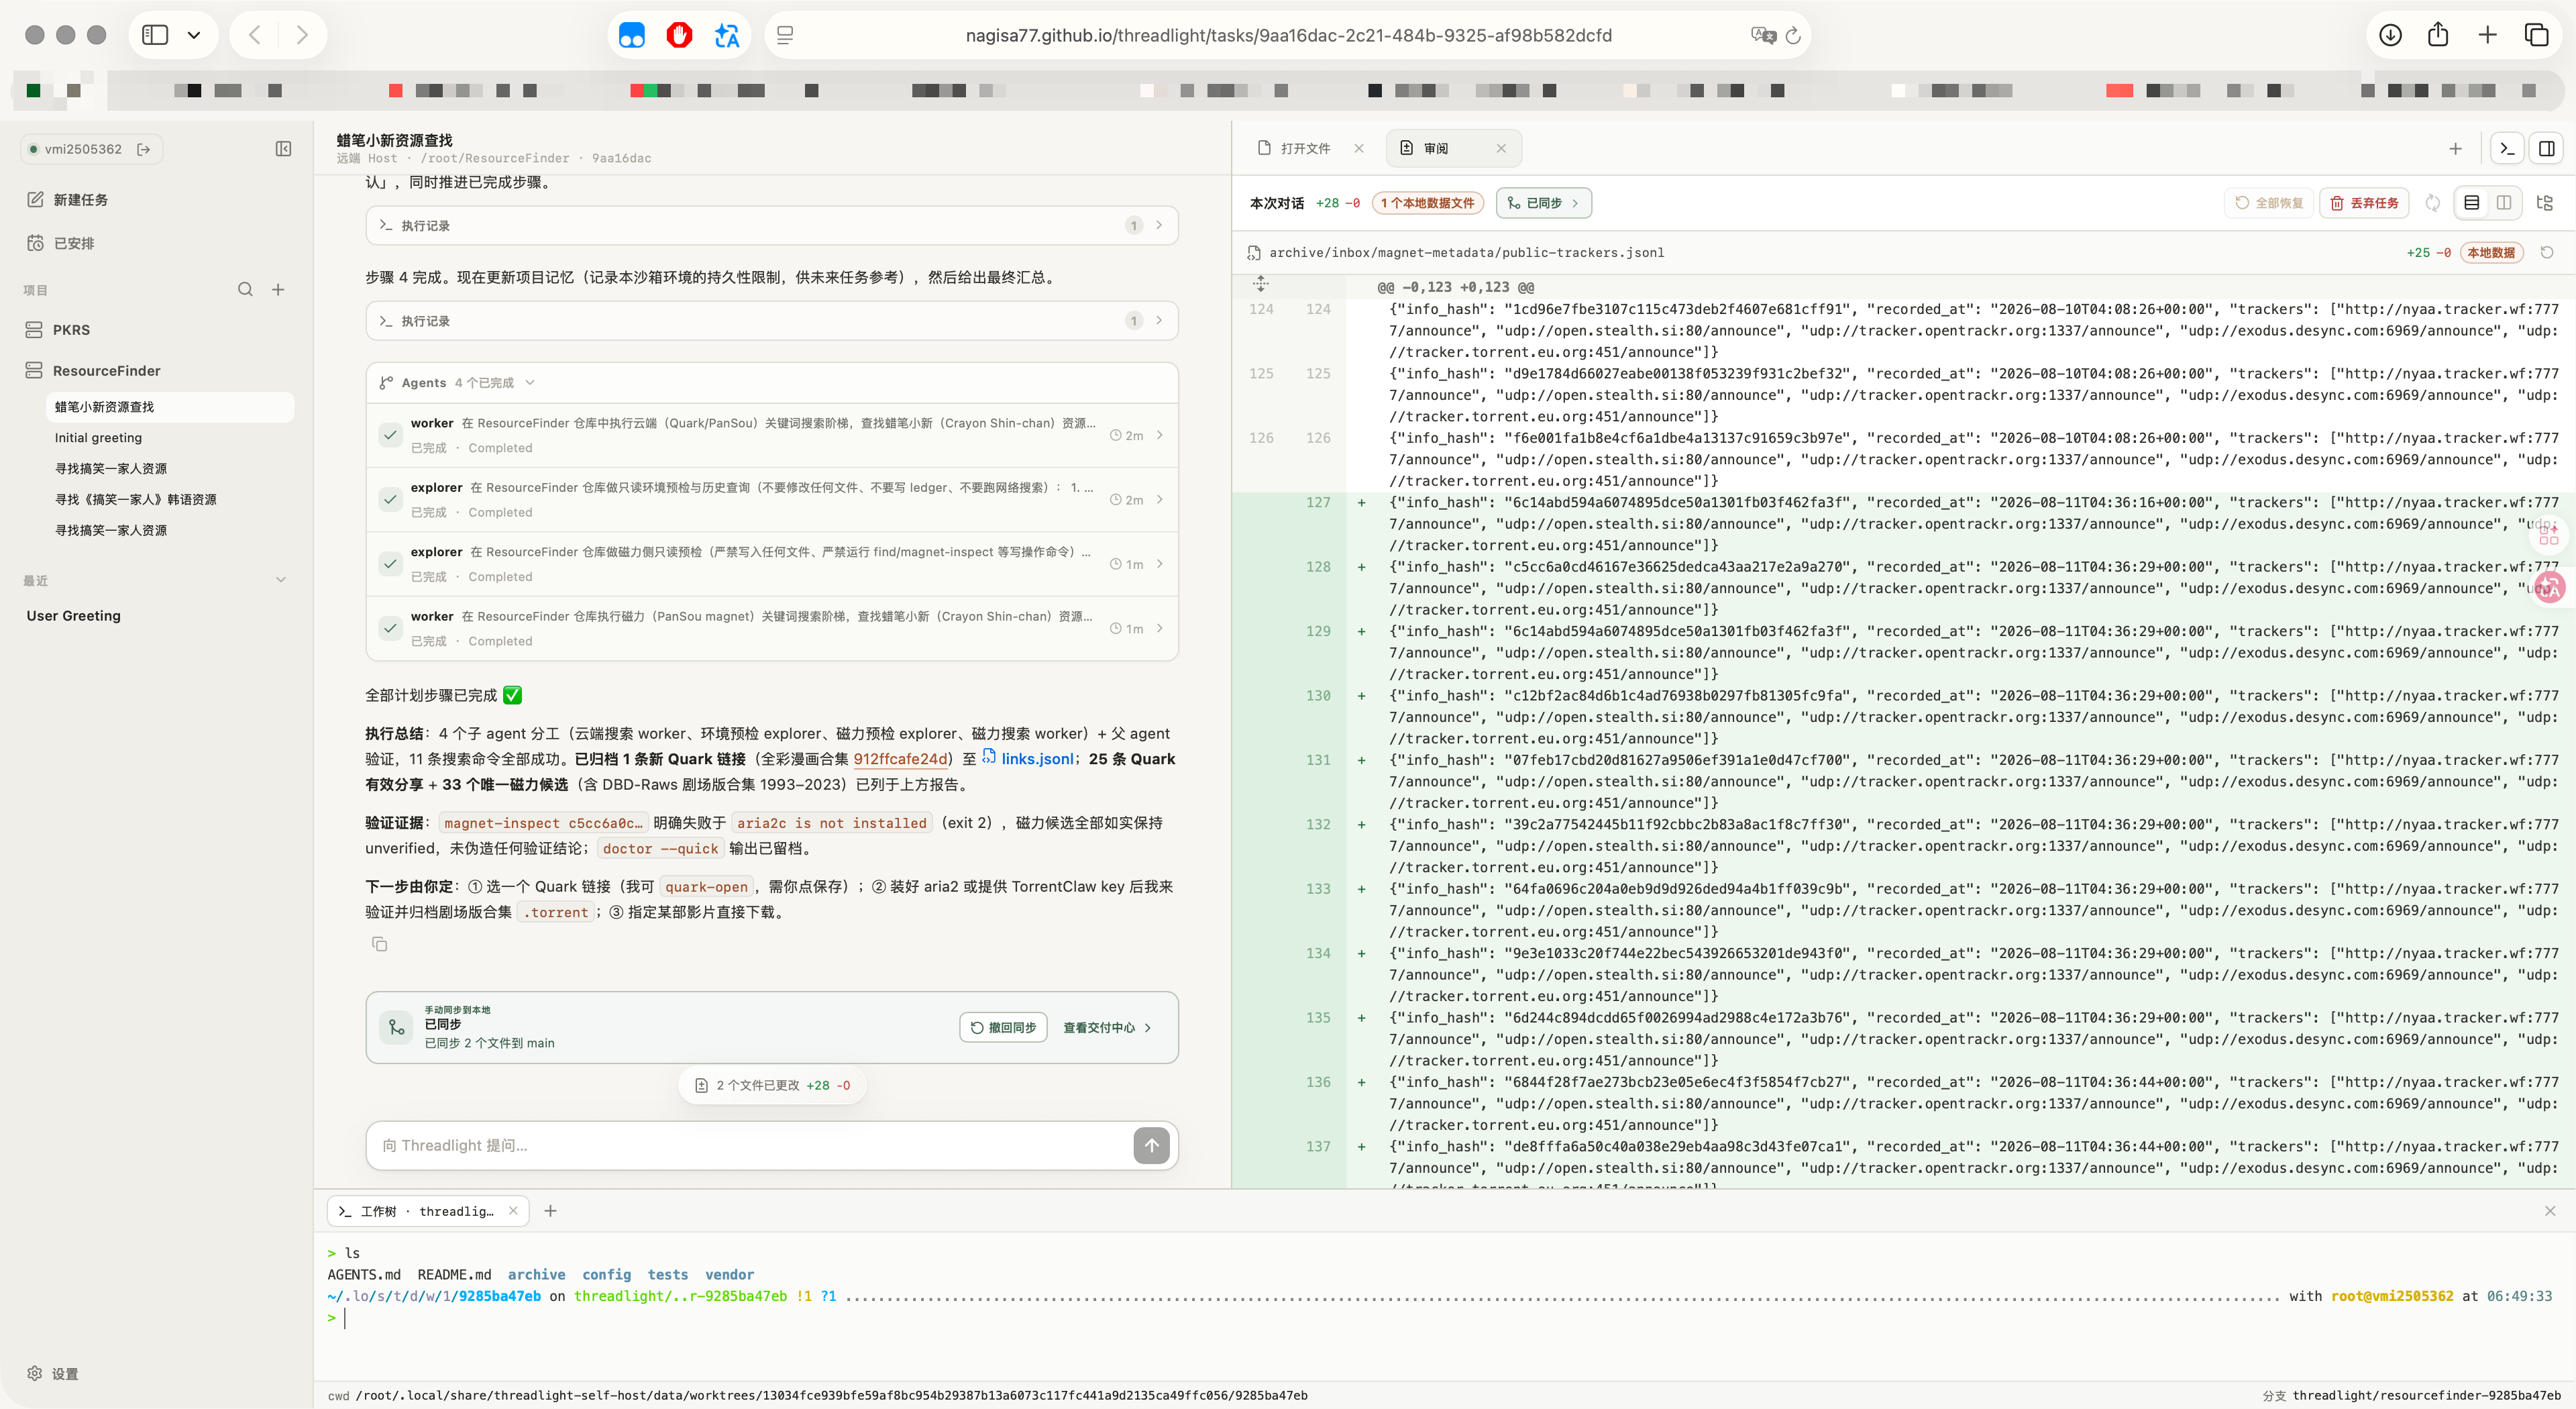Reload the page in Safari

[x=1793, y=36]
